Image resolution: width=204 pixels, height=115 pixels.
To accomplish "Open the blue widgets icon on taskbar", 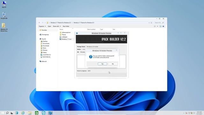I will tap(17, 113).
